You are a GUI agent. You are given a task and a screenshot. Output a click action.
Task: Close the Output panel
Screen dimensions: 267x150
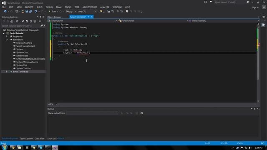coord(257,109)
